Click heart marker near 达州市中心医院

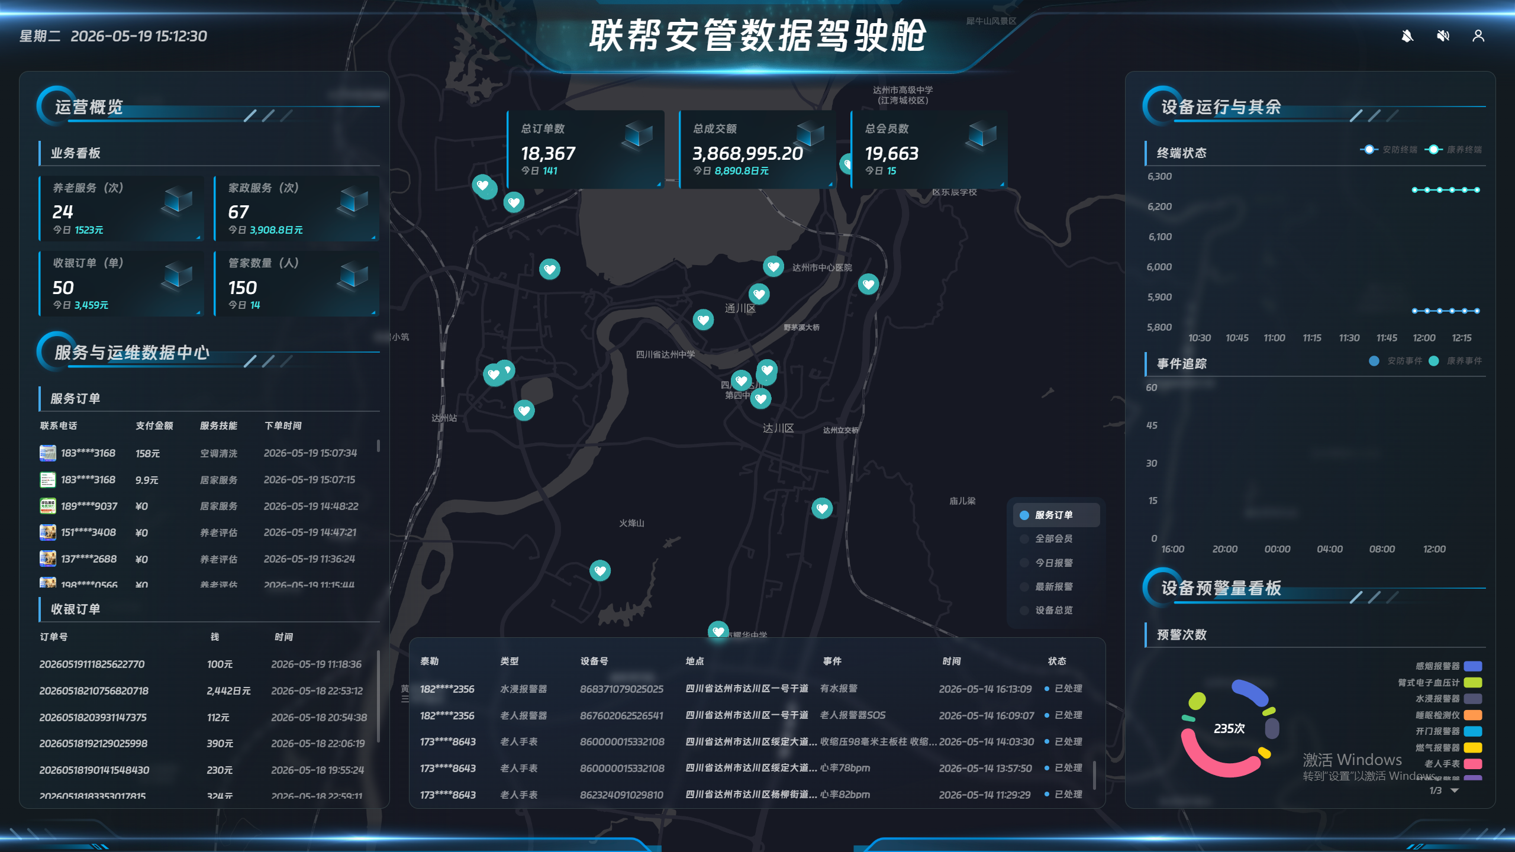[773, 267]
